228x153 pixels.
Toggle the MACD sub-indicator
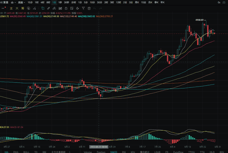[x=114, y=151]
